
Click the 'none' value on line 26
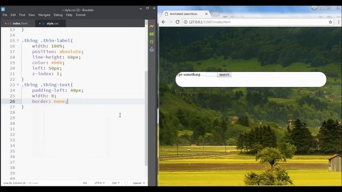[x=59, y=101]
